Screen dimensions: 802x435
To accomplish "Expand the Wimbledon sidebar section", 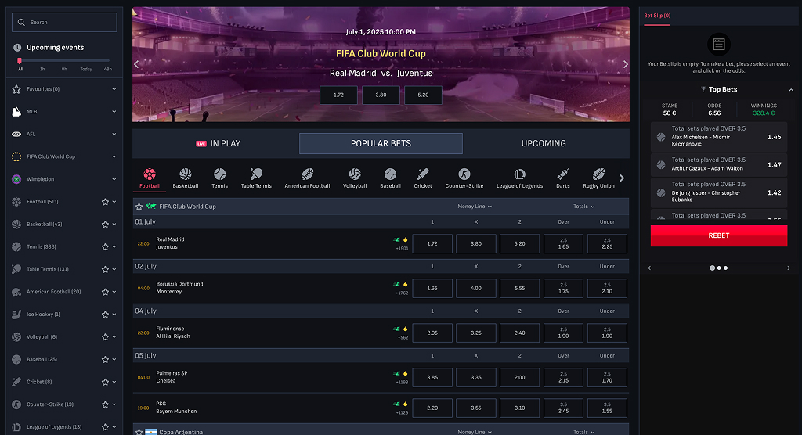I will [x=114, y=179].
